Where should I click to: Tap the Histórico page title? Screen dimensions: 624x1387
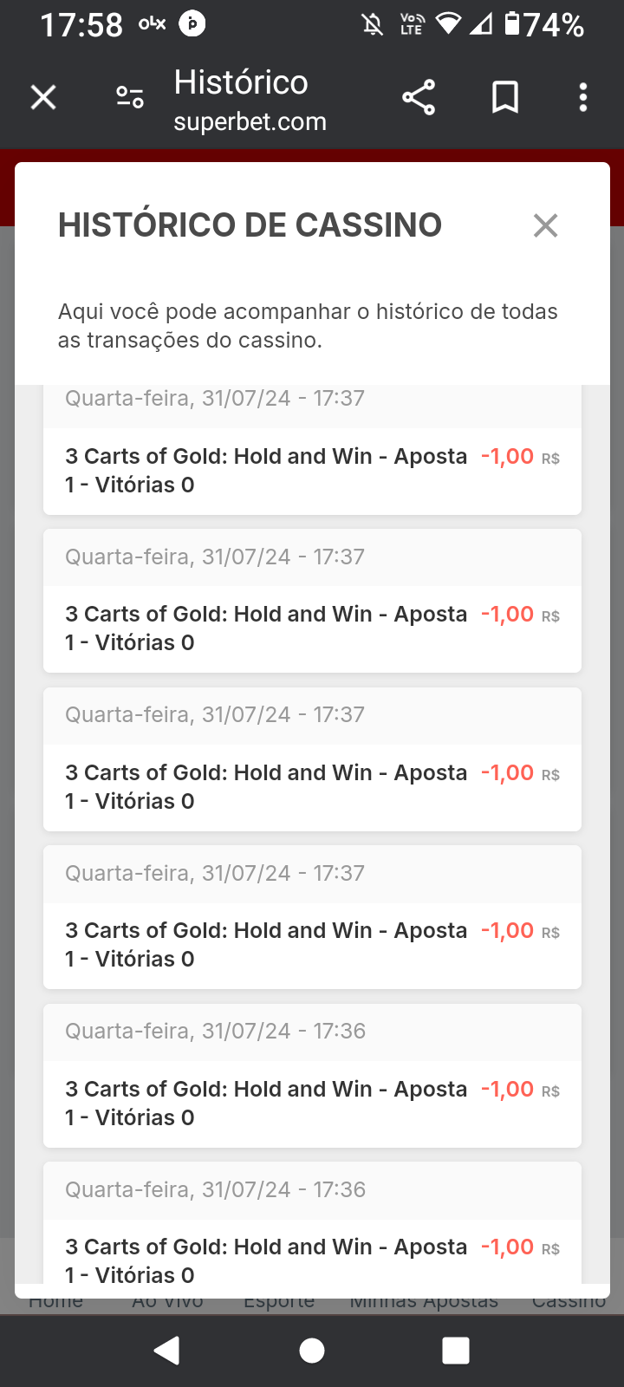point(241,82)
